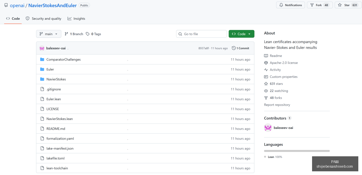Click the balexeev-oai avatar in commit header

42,48
